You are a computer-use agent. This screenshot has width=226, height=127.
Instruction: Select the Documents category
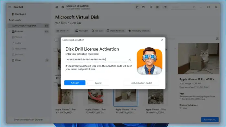tap(19, 49)
